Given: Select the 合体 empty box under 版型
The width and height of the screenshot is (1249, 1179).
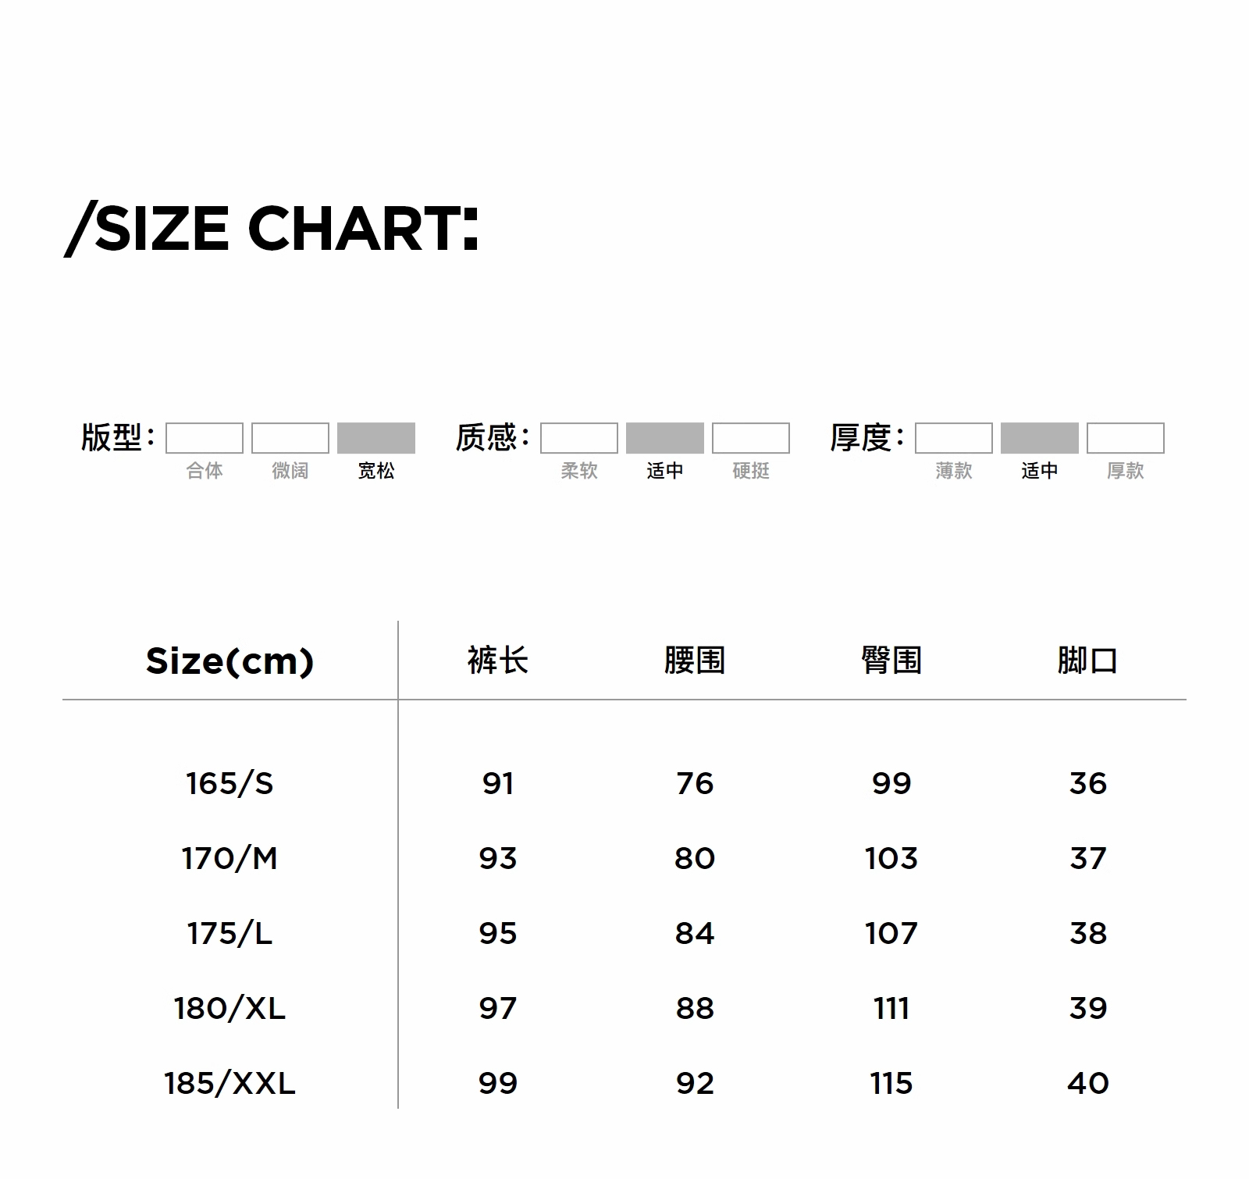Looking at the screenshot, I should 205,438.
